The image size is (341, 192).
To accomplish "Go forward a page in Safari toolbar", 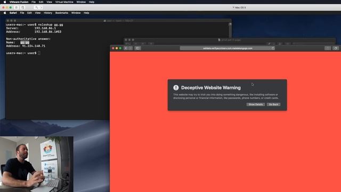I will pos(131,48).
